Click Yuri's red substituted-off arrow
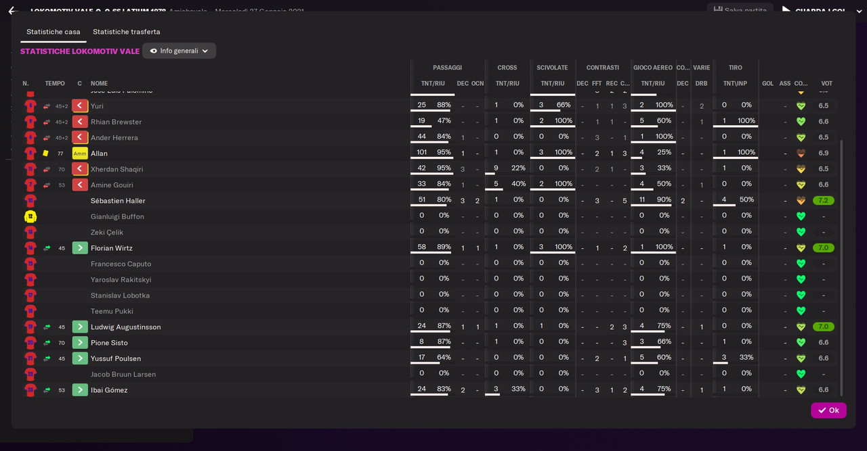Image resolution: width=867 pixels, height=451 pixels. [80, 105]
